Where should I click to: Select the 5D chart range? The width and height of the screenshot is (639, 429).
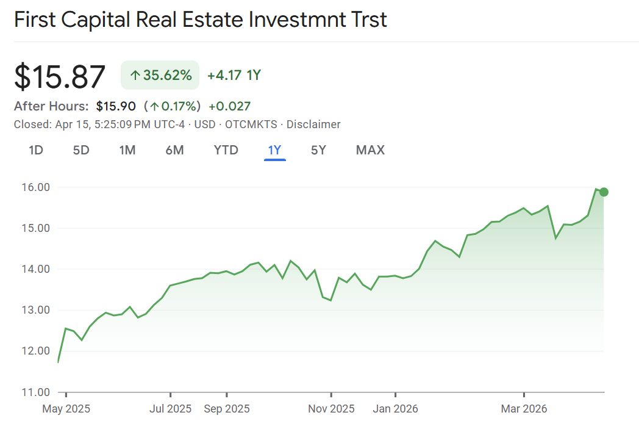pyautogui.click(x=81, y=150)
